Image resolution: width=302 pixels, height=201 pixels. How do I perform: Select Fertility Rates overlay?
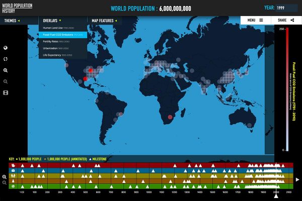click(x=63, y=42)
